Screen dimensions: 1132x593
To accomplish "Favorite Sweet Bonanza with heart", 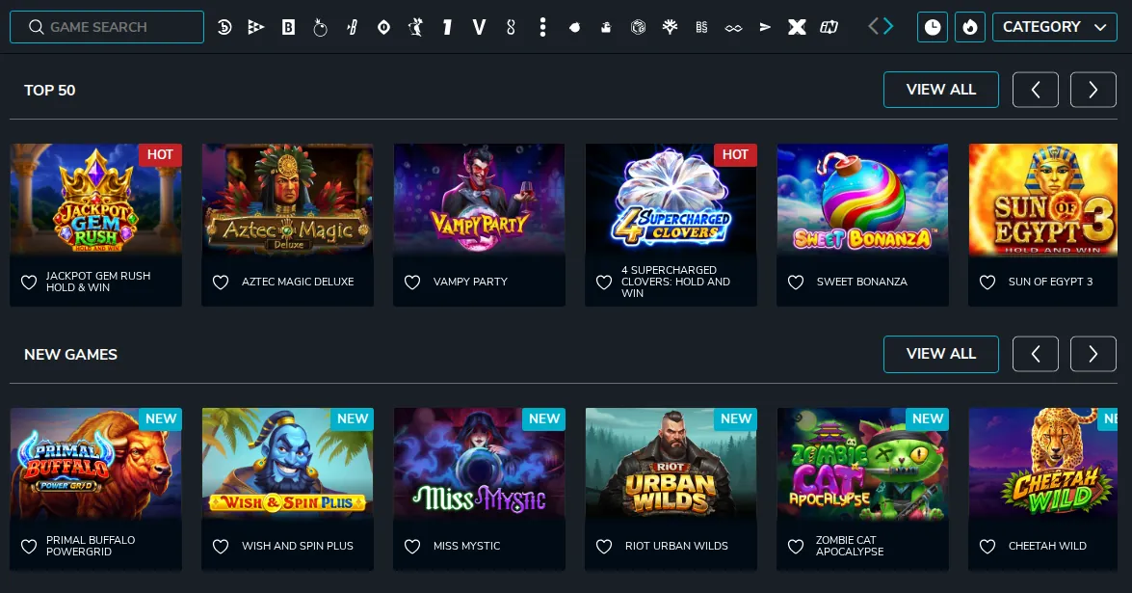I will [x=796, y=283].
